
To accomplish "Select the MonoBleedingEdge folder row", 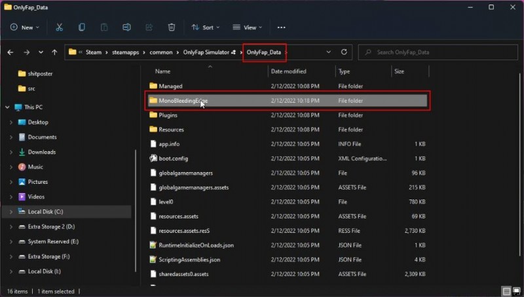I will pos(288,101).
